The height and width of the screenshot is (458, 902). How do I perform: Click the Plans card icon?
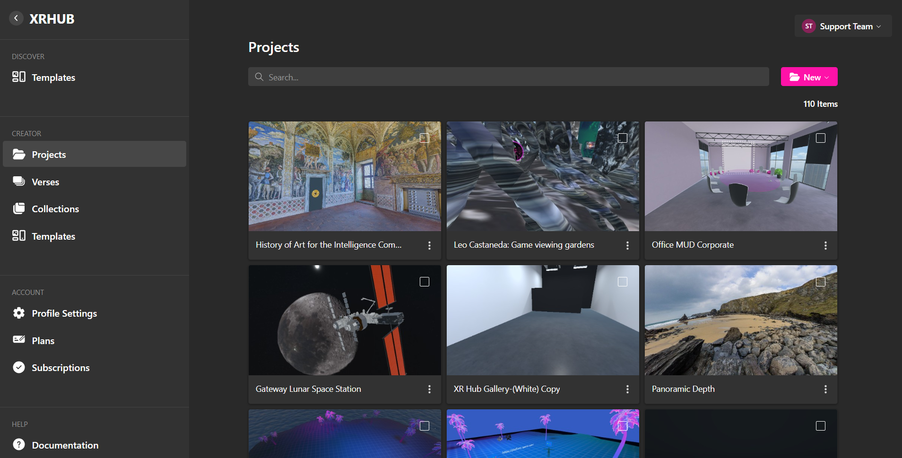(x=19, y=340)
